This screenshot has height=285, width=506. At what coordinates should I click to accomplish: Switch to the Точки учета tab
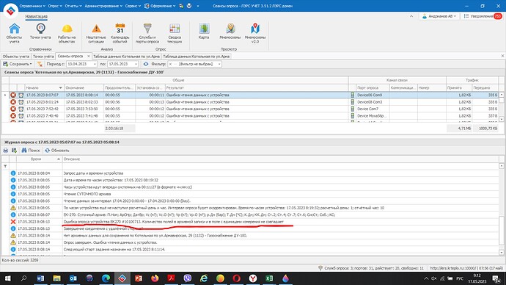click(43, 57)
